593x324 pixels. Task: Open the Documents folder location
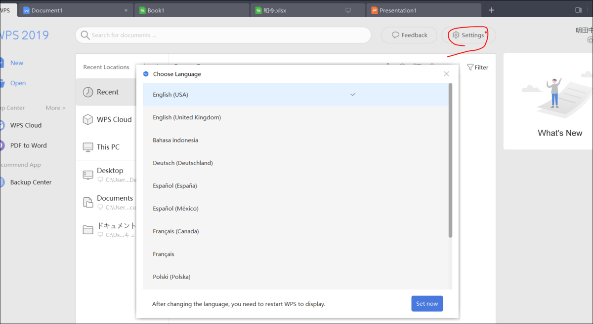106,202
